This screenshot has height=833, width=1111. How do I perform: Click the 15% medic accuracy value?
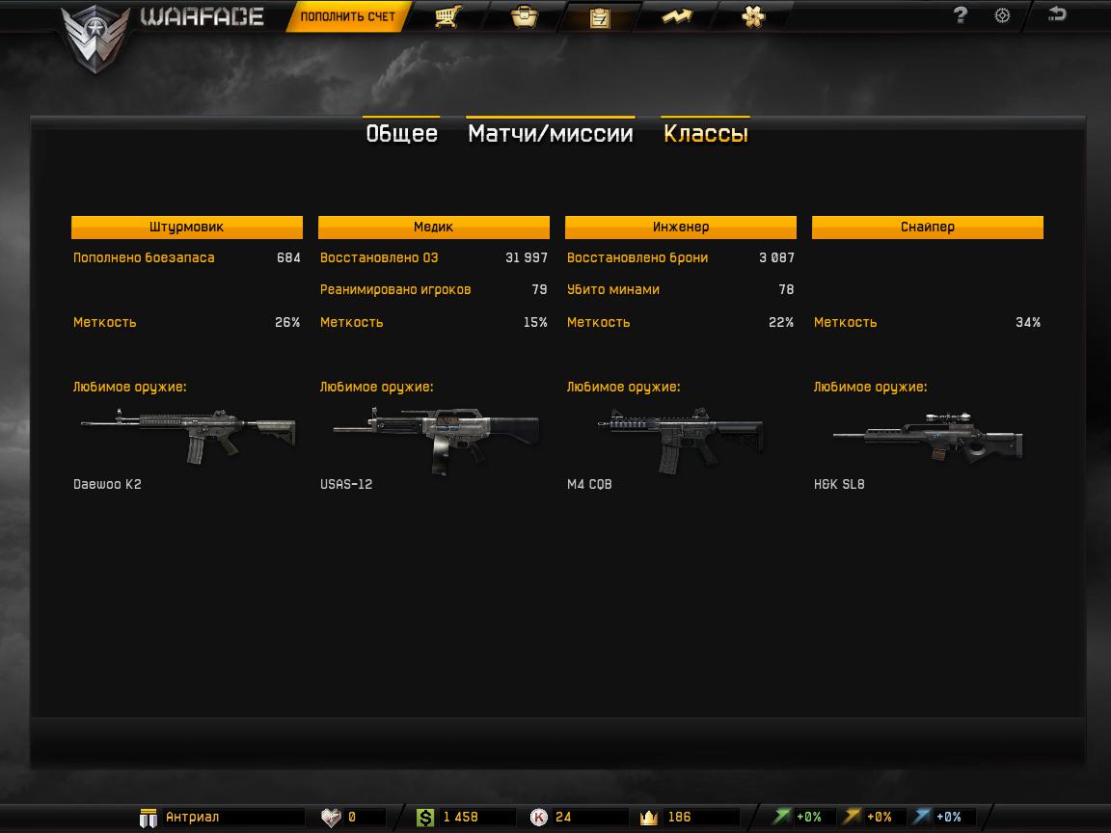point(535,322)
